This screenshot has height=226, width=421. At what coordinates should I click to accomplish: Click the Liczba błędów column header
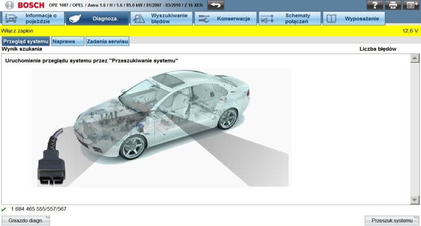[378, 49]
